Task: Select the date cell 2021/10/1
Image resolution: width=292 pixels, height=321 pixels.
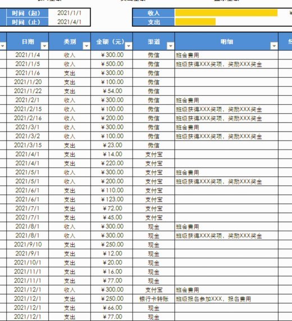Action: 28,262
